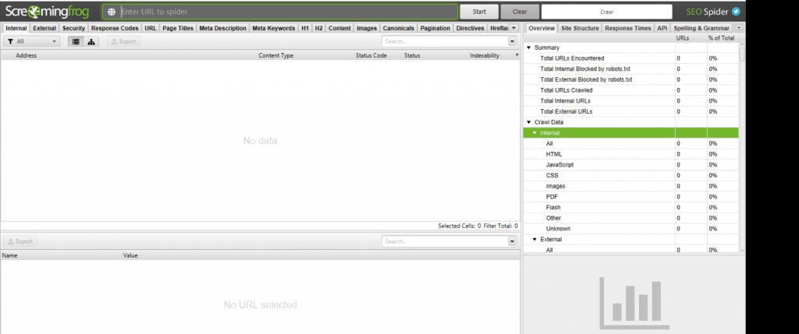Click the filter funnel icon
799x334 pixels.
coord(10,42)
